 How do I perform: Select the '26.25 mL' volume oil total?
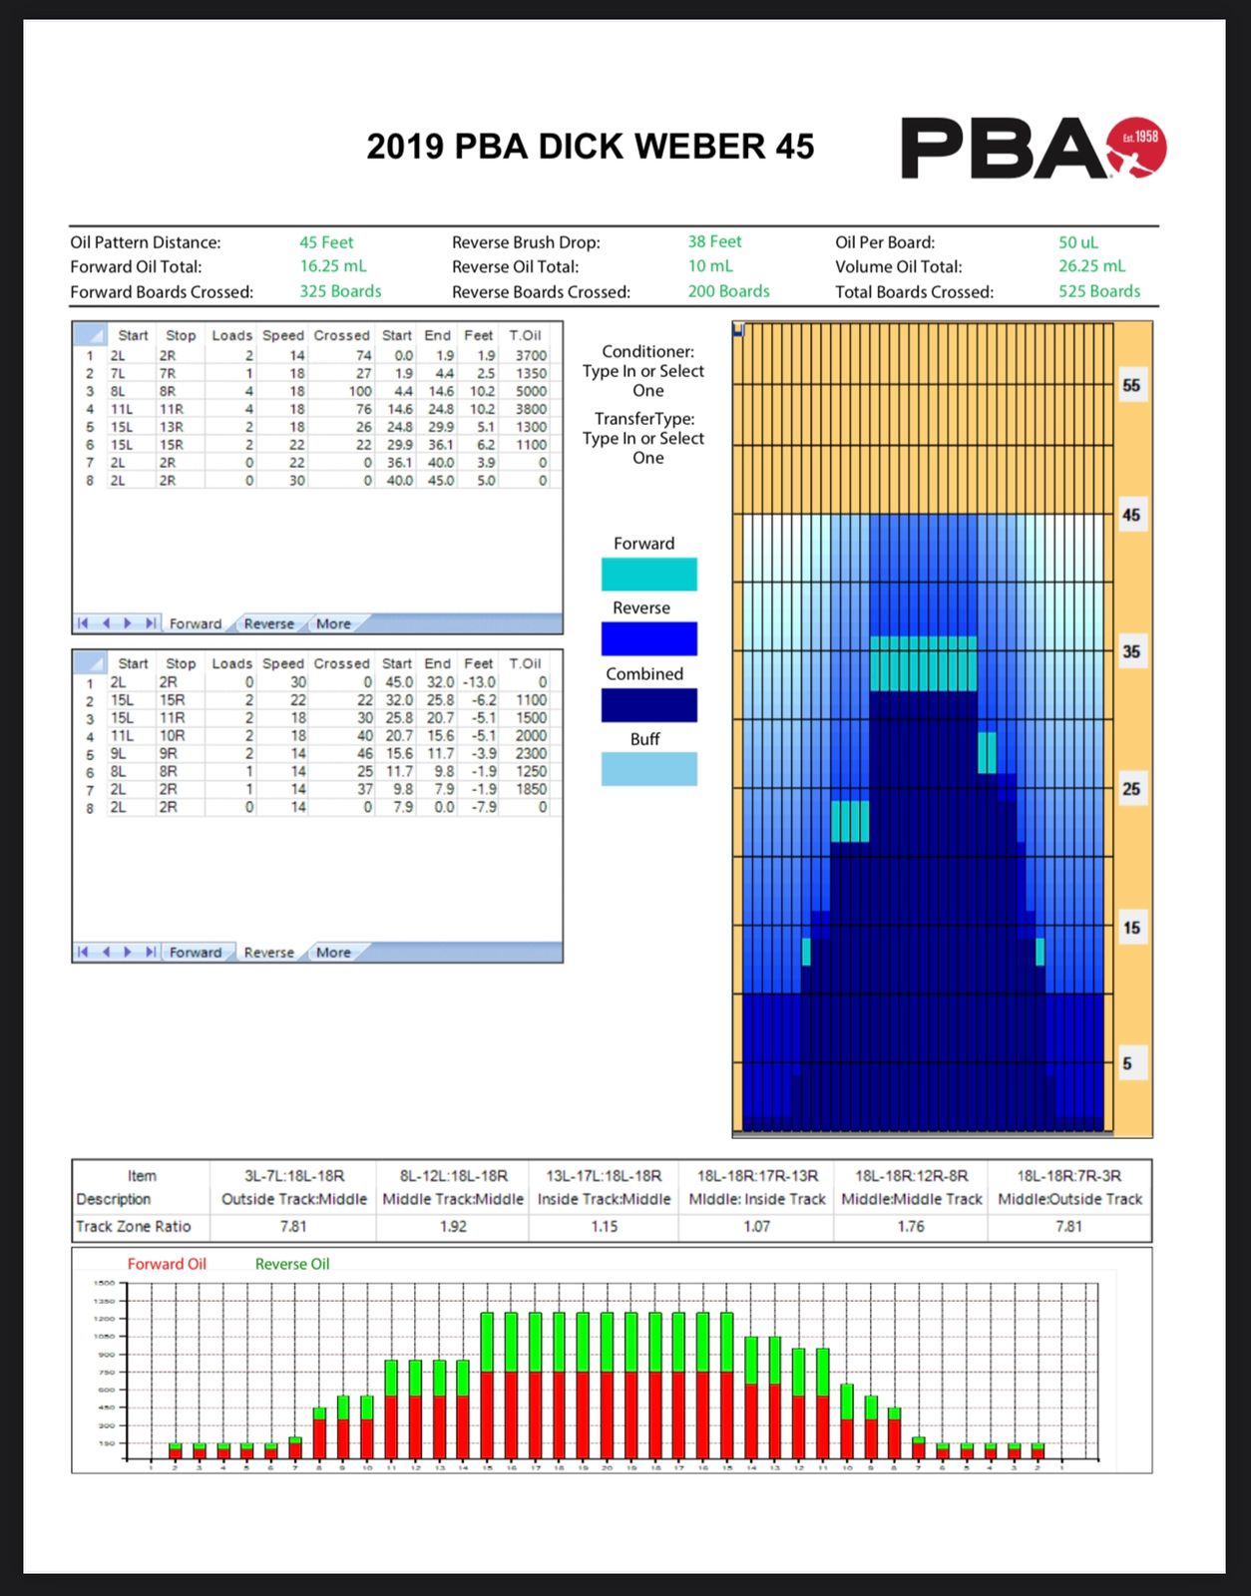[1091, 266]
